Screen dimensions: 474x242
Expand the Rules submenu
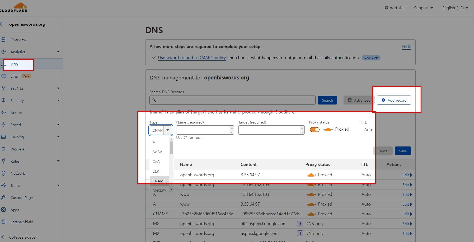pyautogui.click(x=58, y=161)
